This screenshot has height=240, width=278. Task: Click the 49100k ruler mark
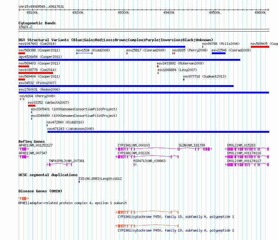[32, 12]
